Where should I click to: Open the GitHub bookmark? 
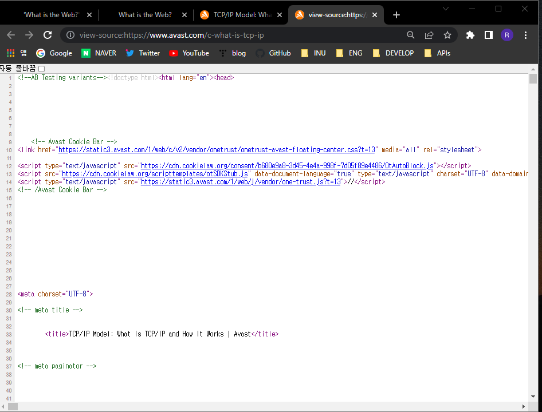pyautogui.click(x=273, y=53)
